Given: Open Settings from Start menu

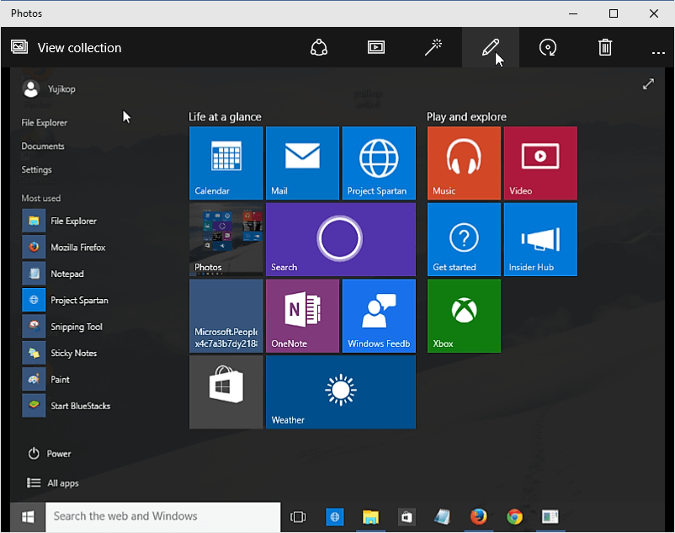Looking at the screenshot, I should tap(36, 169).
